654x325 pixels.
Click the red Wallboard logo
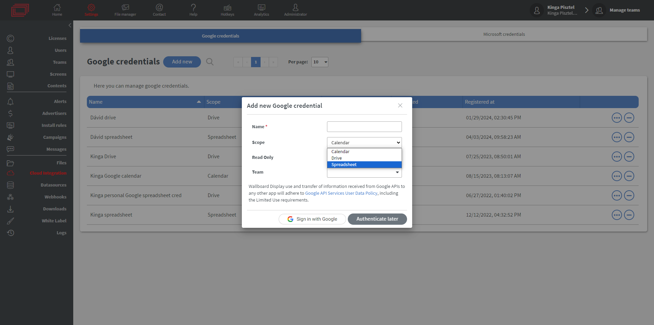pos(20,10)
